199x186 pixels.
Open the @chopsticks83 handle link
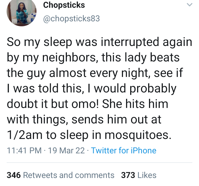click(71, 19)
